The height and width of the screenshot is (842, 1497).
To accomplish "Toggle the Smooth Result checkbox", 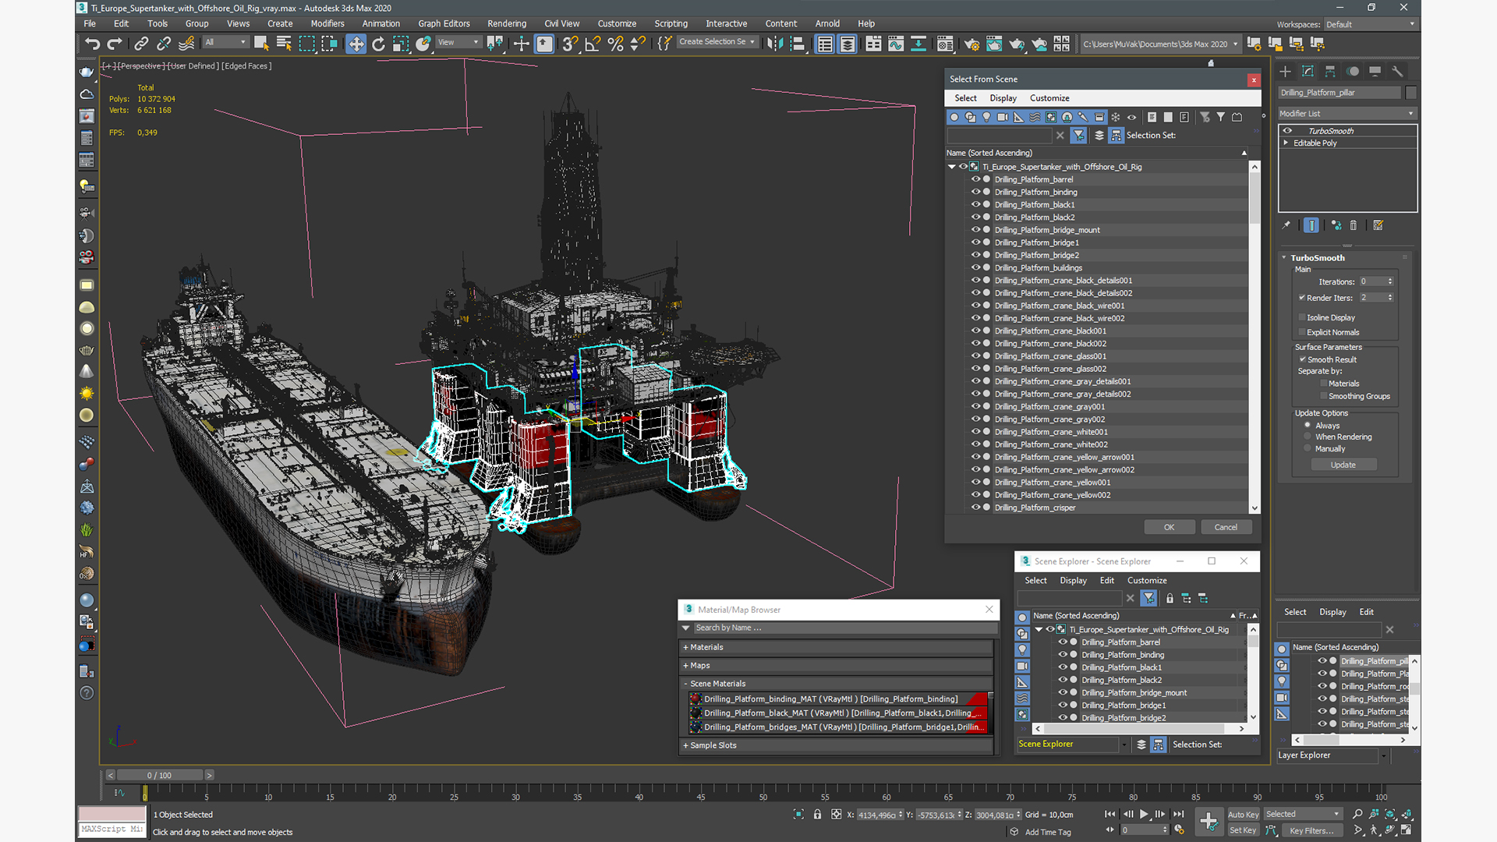I will [x=1302, y=359].
